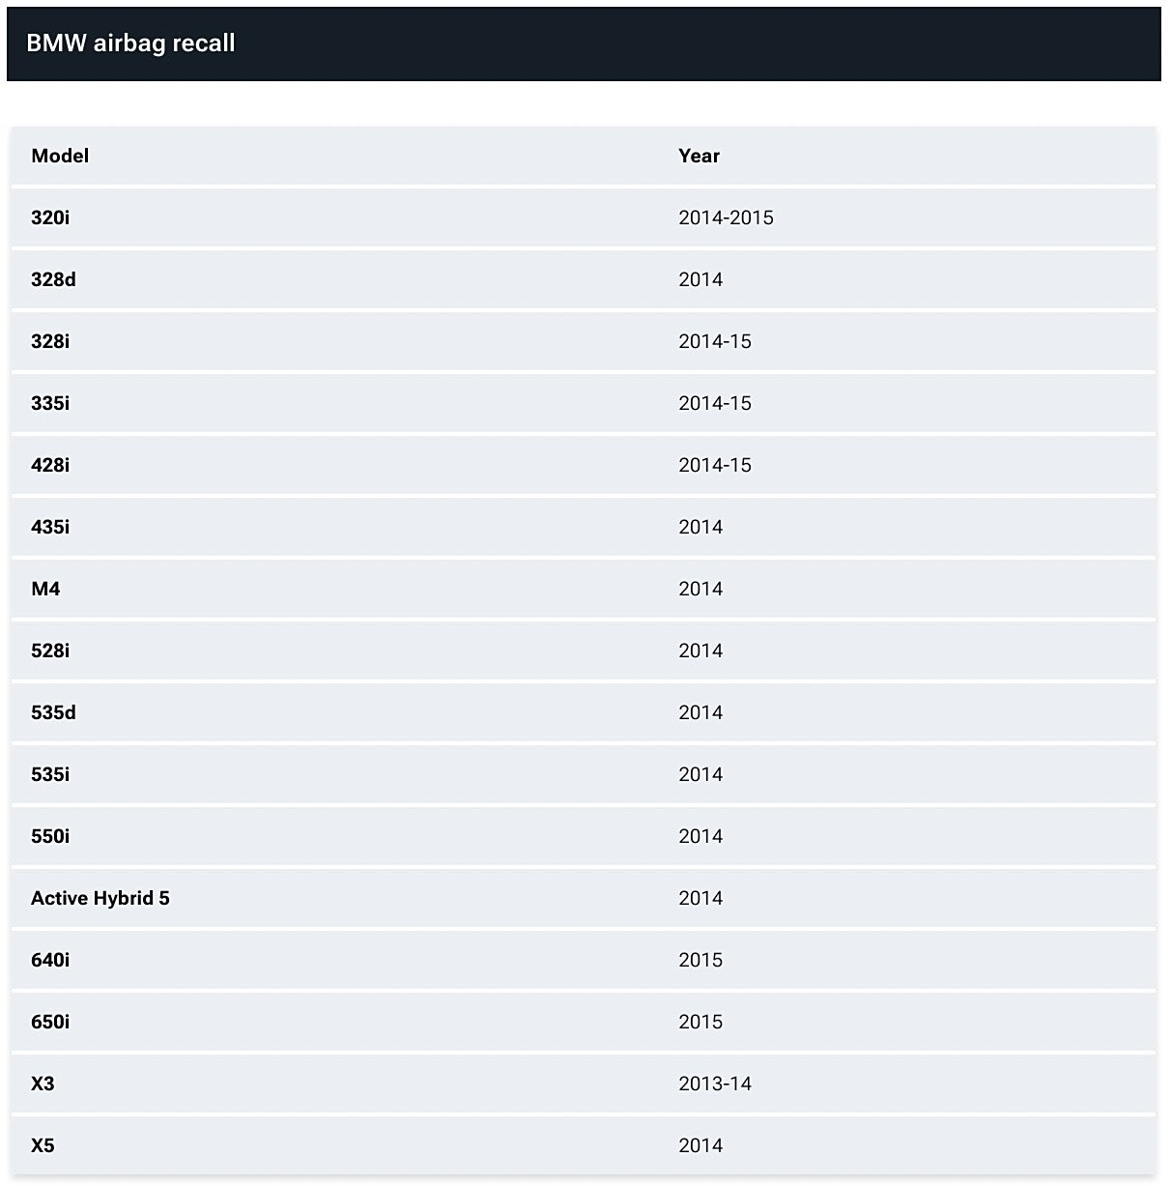The width and height of the screenshot is (1171, 1185).
Task: Select the 535d model cell
Action: point(53,712)
